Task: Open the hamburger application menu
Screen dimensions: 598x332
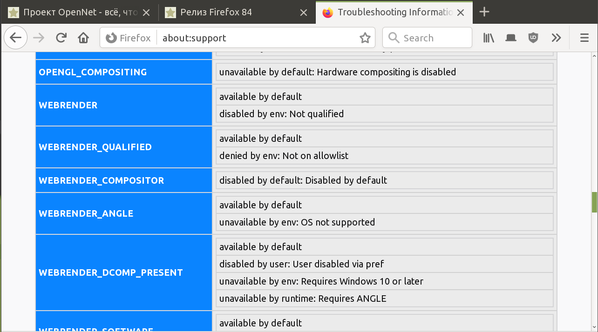Action: (x=584, y=38)
